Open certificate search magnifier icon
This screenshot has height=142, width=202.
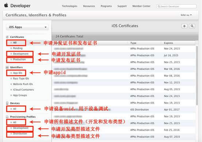click(192, 26)
